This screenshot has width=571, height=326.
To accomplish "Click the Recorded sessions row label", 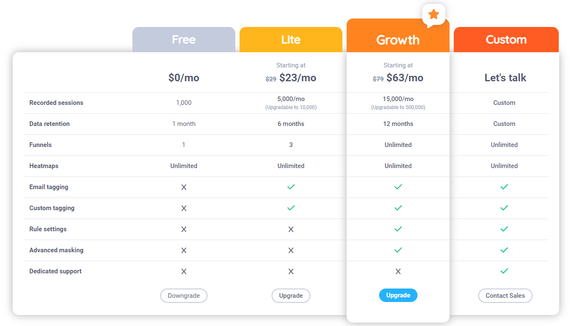I will click(57, 103).
